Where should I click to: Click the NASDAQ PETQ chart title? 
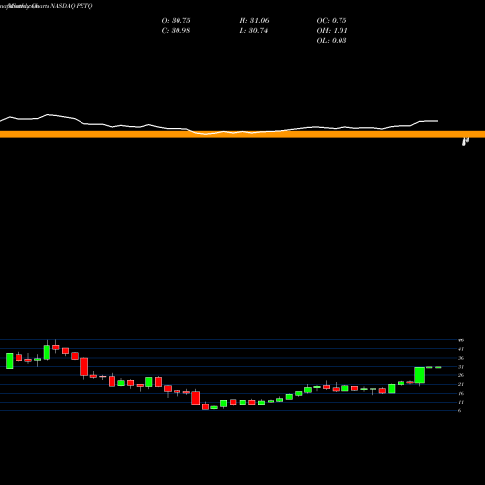pyautogui.click(x=47, y=6)
